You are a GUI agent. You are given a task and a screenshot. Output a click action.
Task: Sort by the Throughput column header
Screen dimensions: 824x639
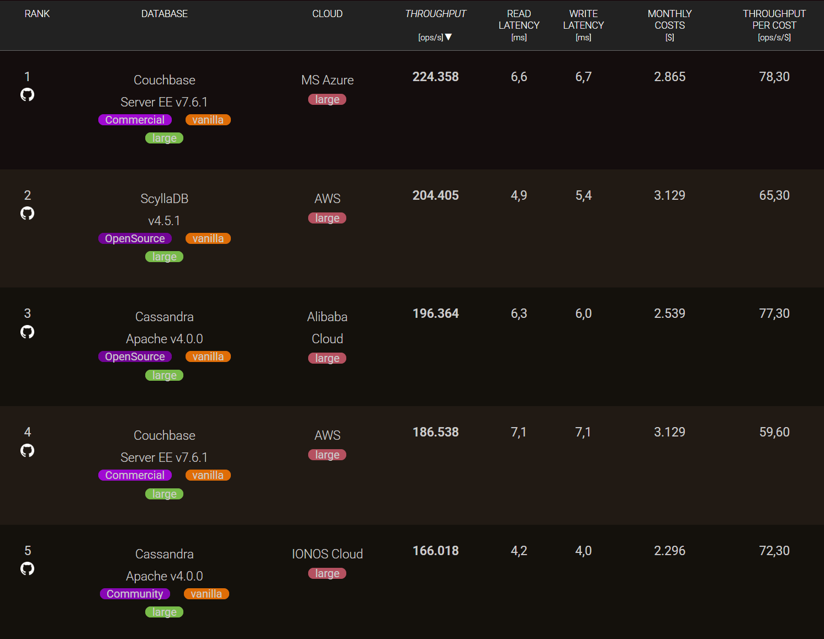435,14
